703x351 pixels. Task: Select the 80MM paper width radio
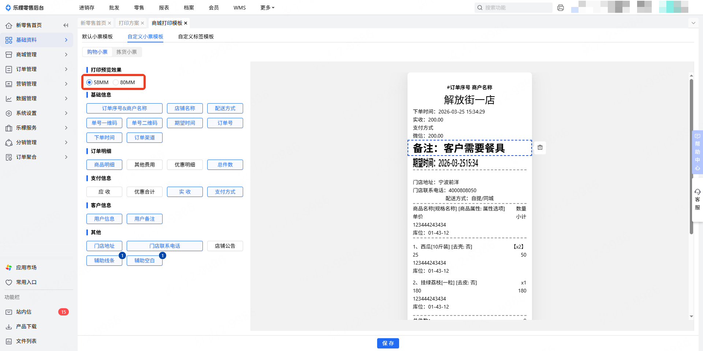coord(116,82)
